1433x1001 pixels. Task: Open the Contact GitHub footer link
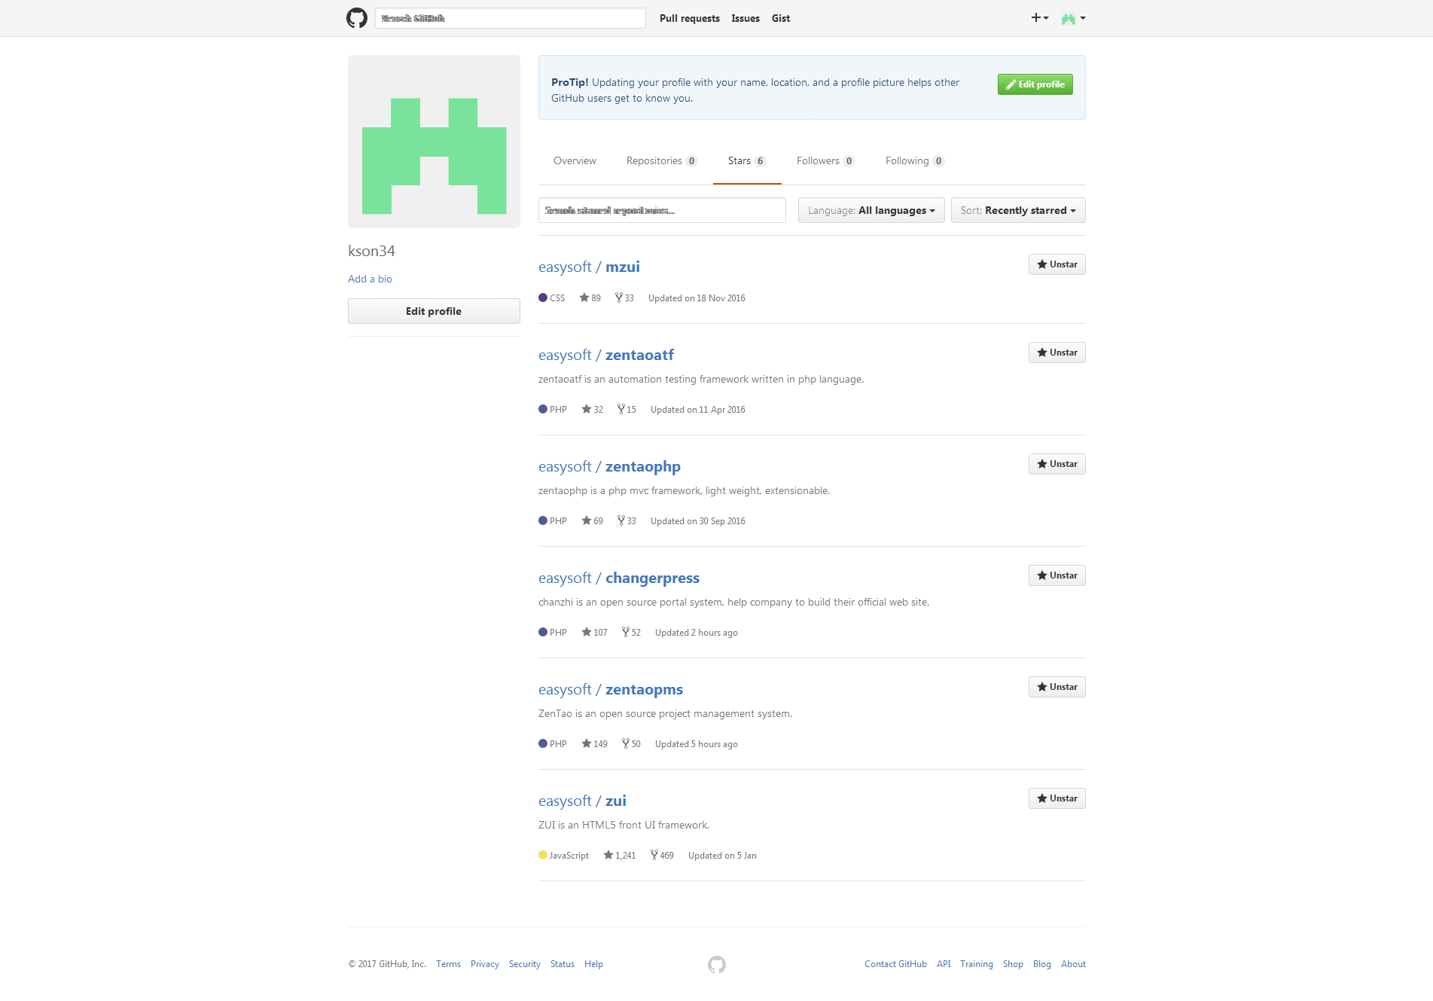pyautogui.click(x=895, y=964)
